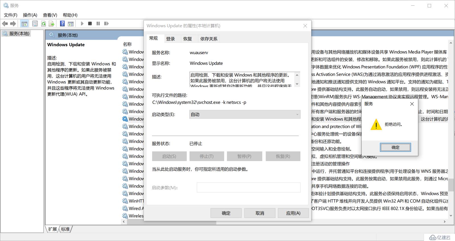Click the 已停止 service status text
The height and width of the screenshot is (241, 455).
(196, 144)
